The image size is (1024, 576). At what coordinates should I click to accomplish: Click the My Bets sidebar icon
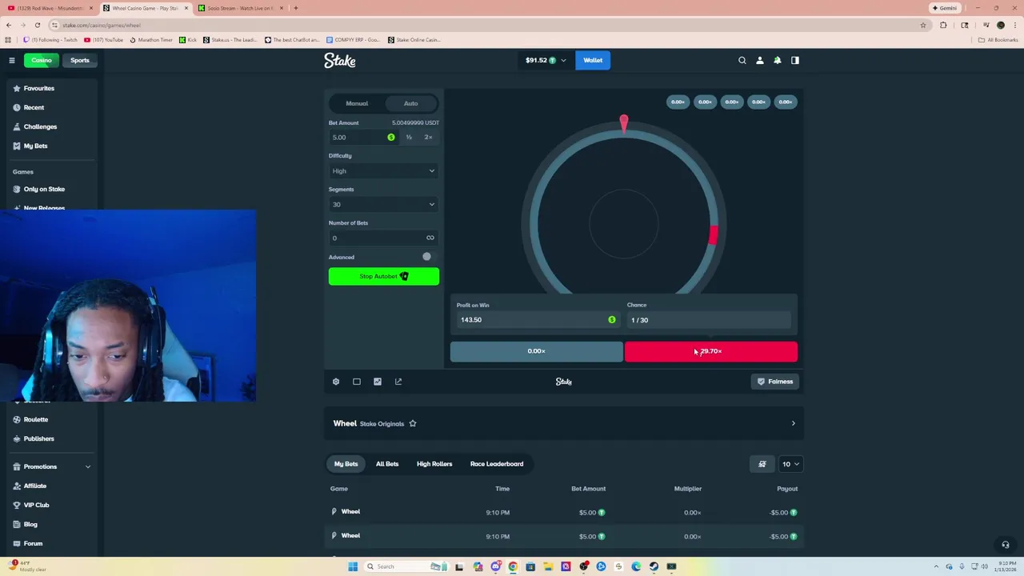click(17, 146)
